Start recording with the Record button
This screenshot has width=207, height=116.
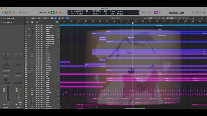pos(57,13)
